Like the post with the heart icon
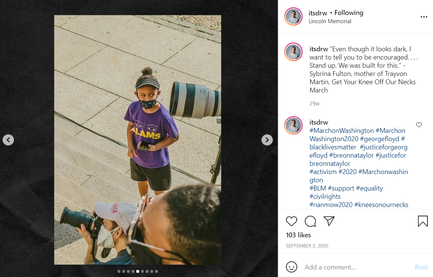This screenshot has height=277, width=433. click(292, 221)
